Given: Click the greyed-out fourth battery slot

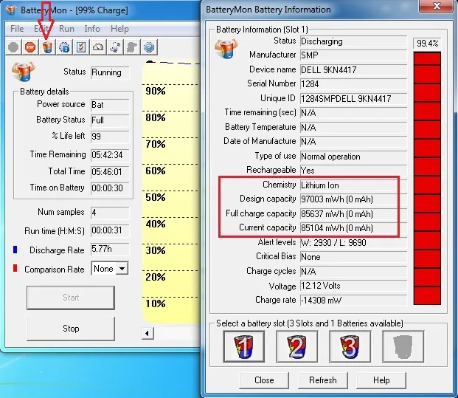Looking at the screenshot, I should [403, 346].
